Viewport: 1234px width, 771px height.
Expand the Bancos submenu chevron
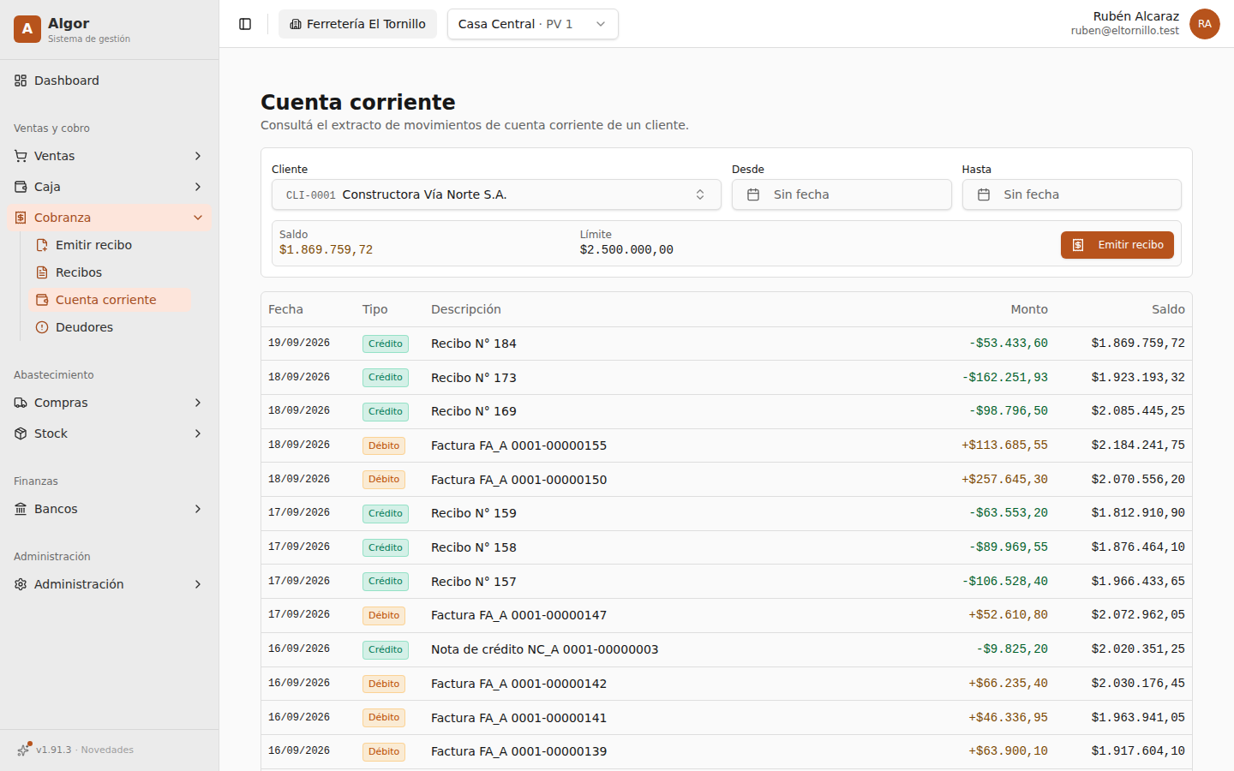pos(198,509)
